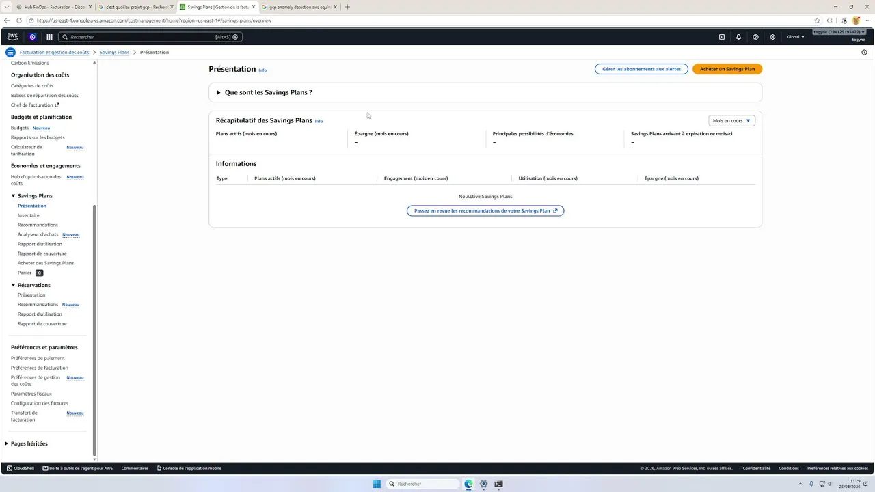The width and height of the screenshot is (875, 492).
Task: Close the Hub FinOps browser tab
Action: [x=90, y=7]
